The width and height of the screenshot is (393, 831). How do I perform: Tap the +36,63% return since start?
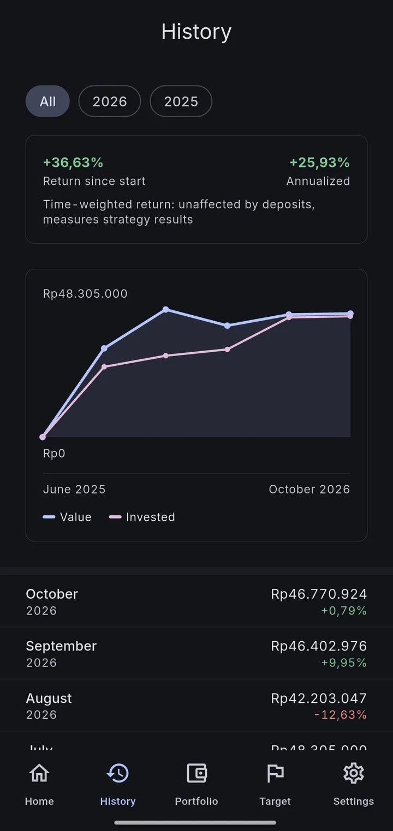[x=73, y=162]
